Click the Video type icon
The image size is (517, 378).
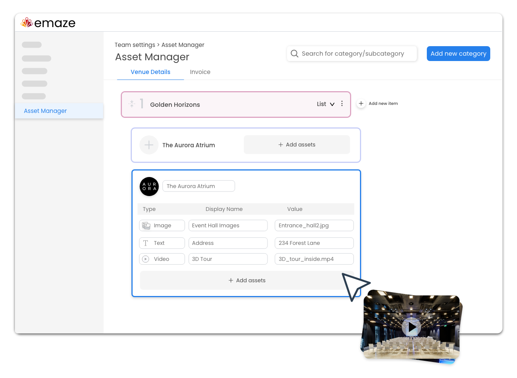point(146,259)
